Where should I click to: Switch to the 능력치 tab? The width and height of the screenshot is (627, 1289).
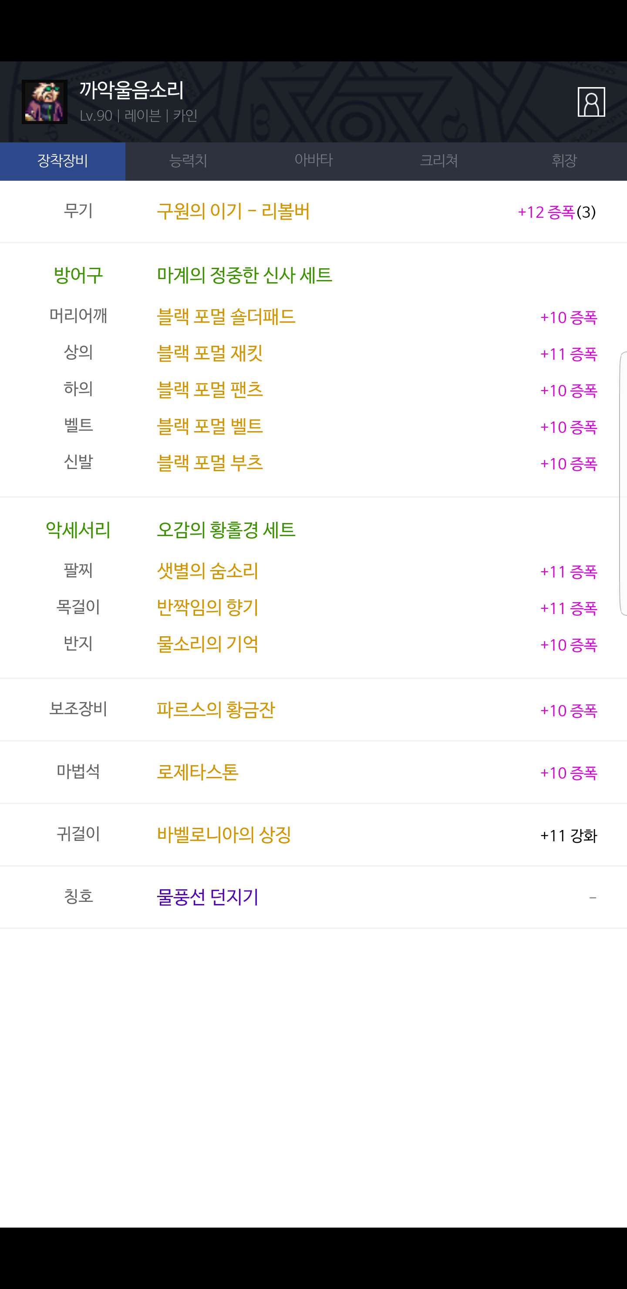click(x=188, y=161)
